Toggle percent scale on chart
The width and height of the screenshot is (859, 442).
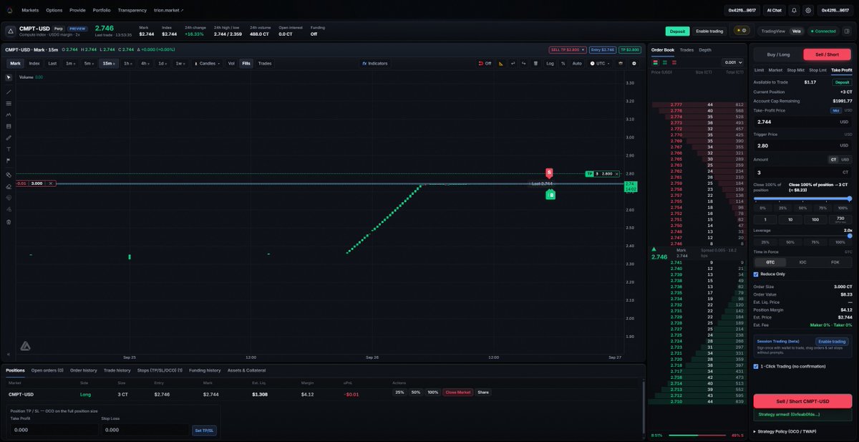point(563,63)
